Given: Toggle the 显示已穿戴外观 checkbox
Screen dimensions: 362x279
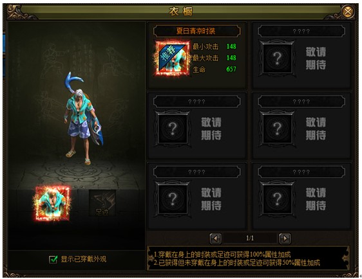Looking at the screenshot, I should tap(53, 259).
